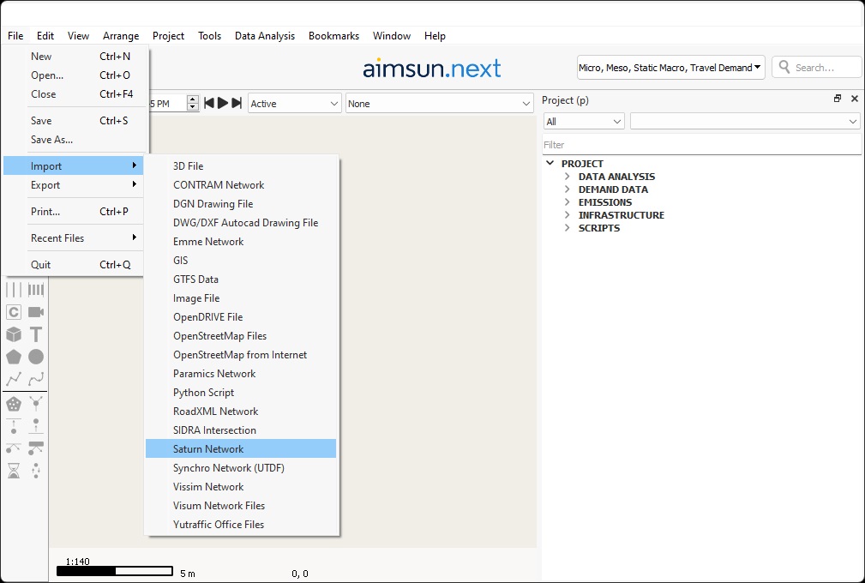Adjust the time spinner arrows
This screenshot has width=865, height=583.
[x=193, y=103]
